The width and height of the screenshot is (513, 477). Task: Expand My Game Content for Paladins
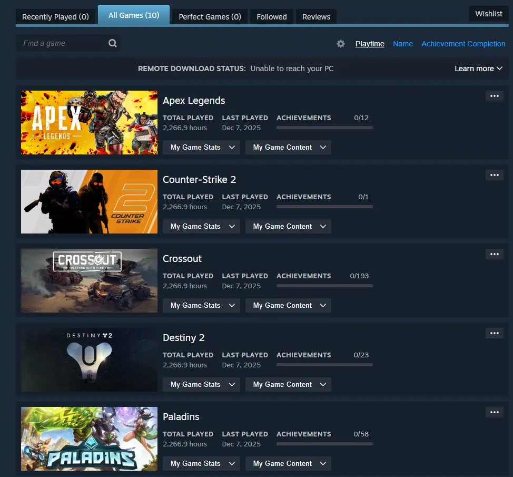pos(288,464)
